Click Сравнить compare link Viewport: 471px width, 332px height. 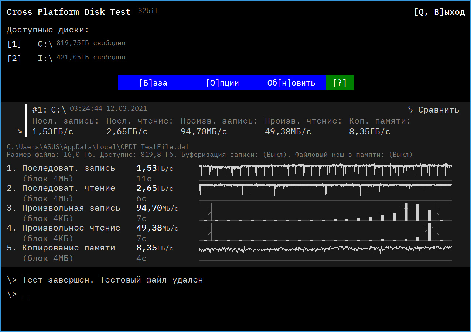[x=439, y=110]
